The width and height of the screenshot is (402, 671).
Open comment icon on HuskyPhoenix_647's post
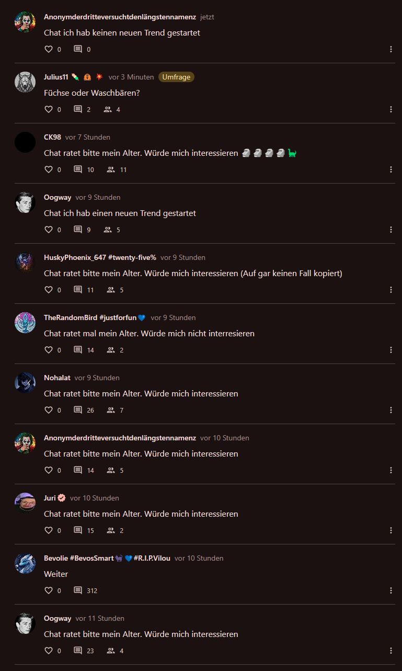click(78, 290)
